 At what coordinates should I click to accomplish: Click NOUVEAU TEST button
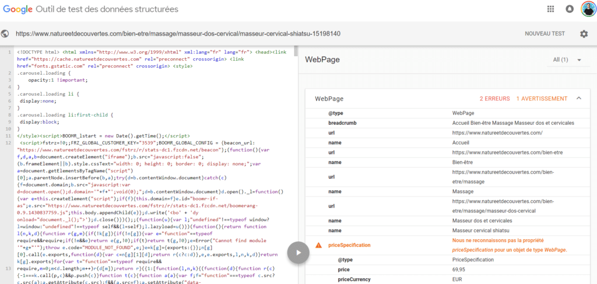545,34
